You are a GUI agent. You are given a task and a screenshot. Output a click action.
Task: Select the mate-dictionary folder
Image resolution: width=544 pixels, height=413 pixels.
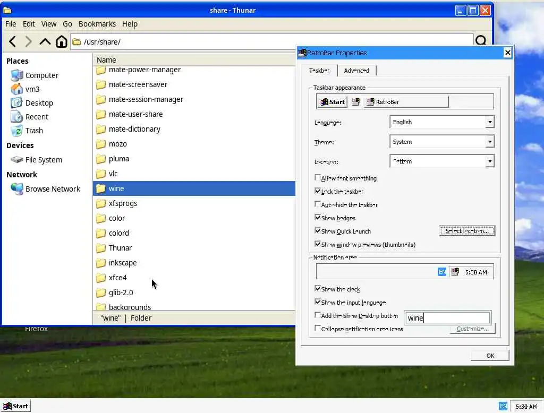129,130
